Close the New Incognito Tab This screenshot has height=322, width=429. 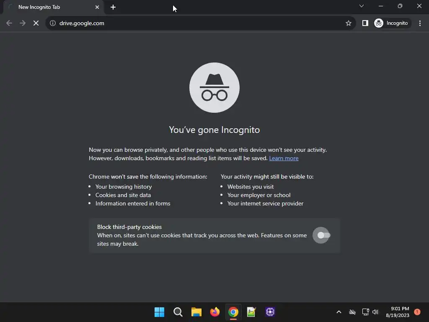(x=97, y=7)
